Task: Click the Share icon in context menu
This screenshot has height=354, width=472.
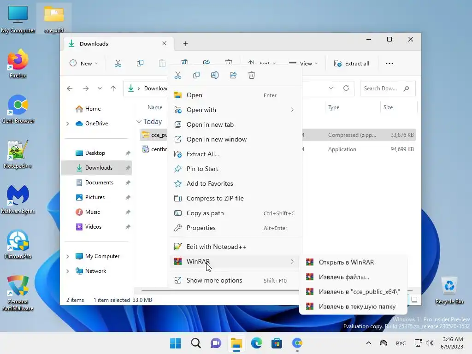Action: pos(233,75)
